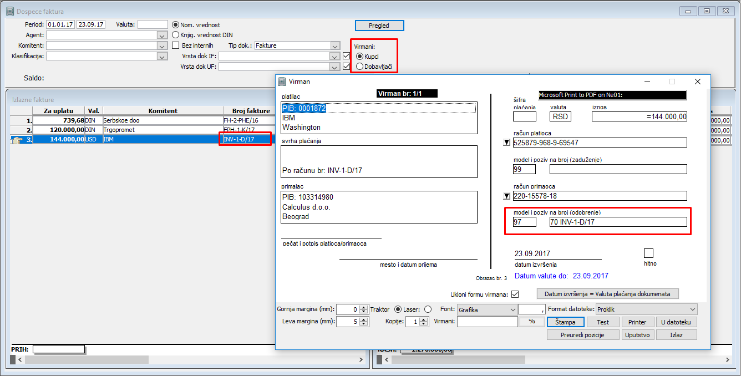This screenshot has height=376, width=741.
Task: Click the Virman dialog title bar icon
Action: pos(282,82)
